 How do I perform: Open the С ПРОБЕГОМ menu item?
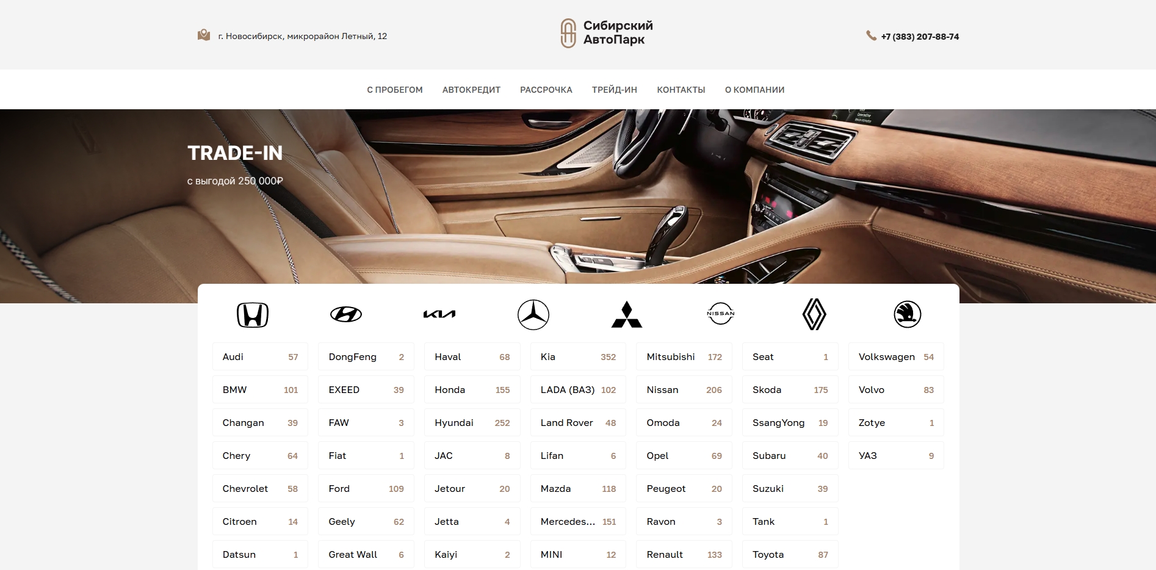(x=395, y=90)
